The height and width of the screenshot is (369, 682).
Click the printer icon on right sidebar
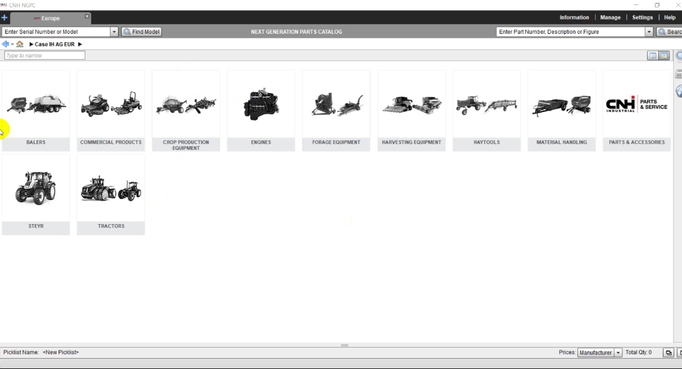[x=679, y=74]
